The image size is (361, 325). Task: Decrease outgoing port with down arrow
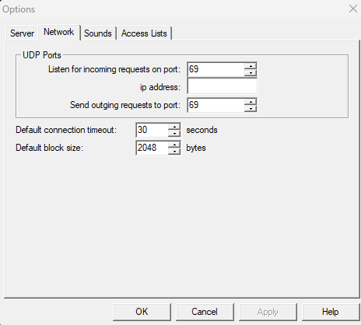click(x=251, y=109)
